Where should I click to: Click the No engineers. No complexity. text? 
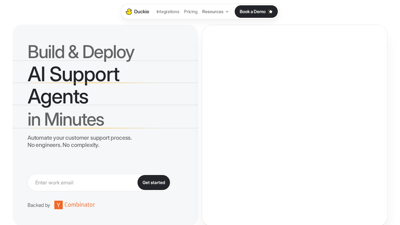[63, 145]
